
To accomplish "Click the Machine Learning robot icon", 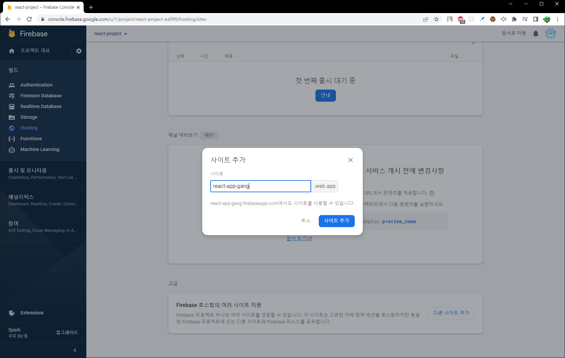I will [x=12, y=150].
